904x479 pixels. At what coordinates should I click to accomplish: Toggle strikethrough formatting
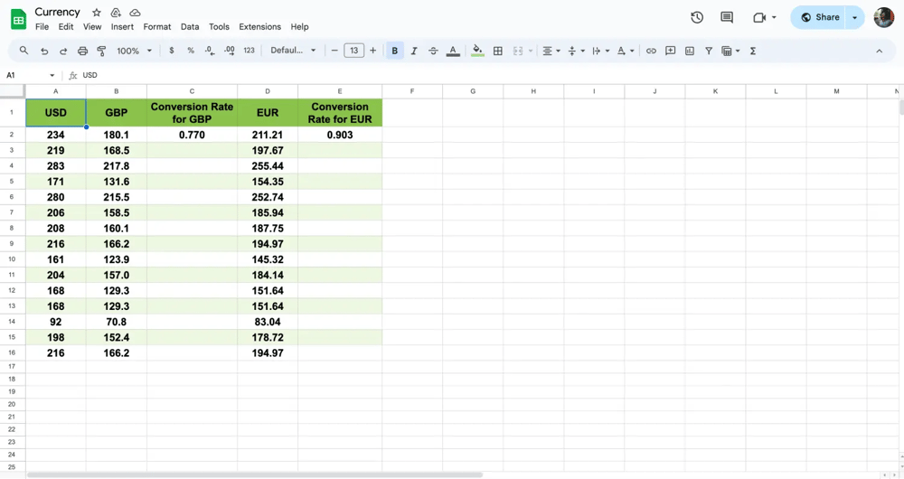pyautogui.click(x=433, y=52)
